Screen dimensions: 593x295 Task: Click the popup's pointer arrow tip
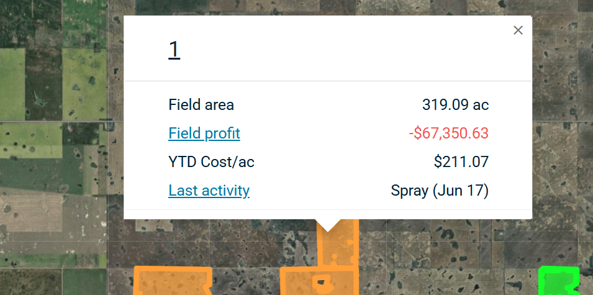[328, 229]
